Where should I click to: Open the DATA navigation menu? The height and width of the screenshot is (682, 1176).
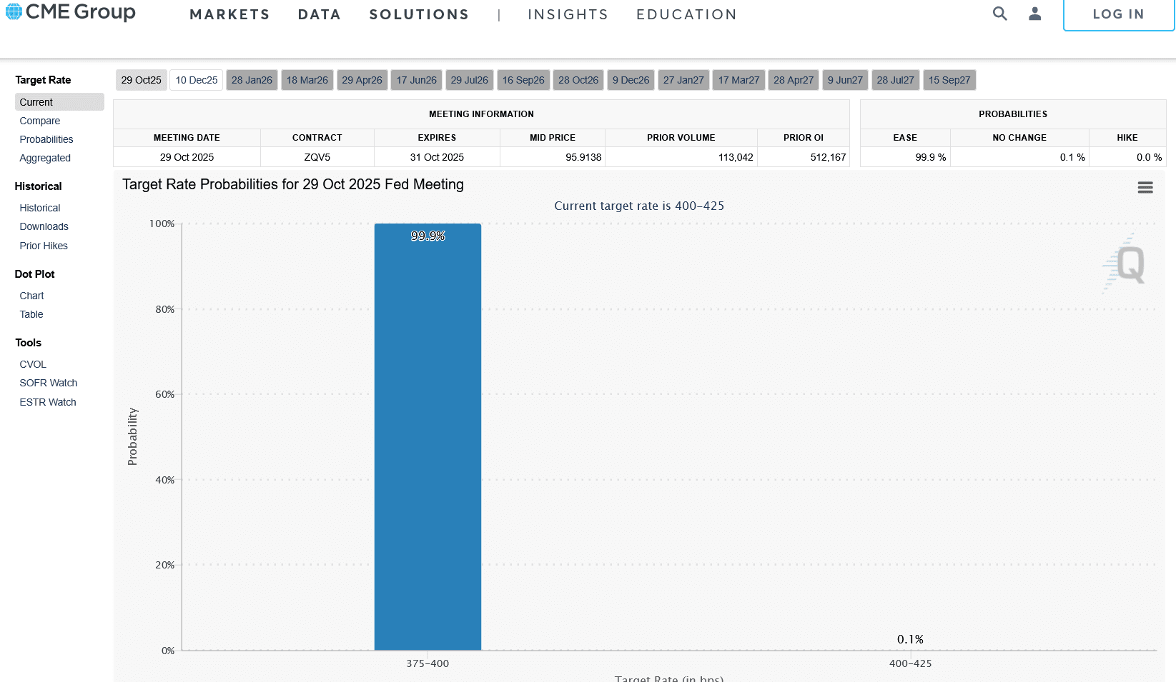(320, 15)
